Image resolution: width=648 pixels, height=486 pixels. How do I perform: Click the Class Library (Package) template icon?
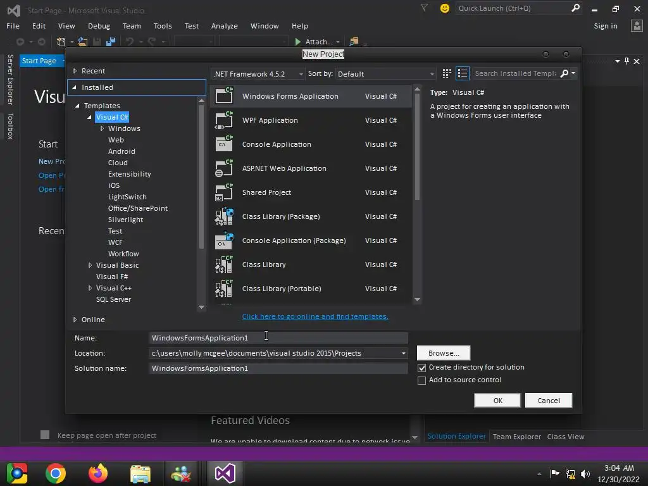(224, 216)
